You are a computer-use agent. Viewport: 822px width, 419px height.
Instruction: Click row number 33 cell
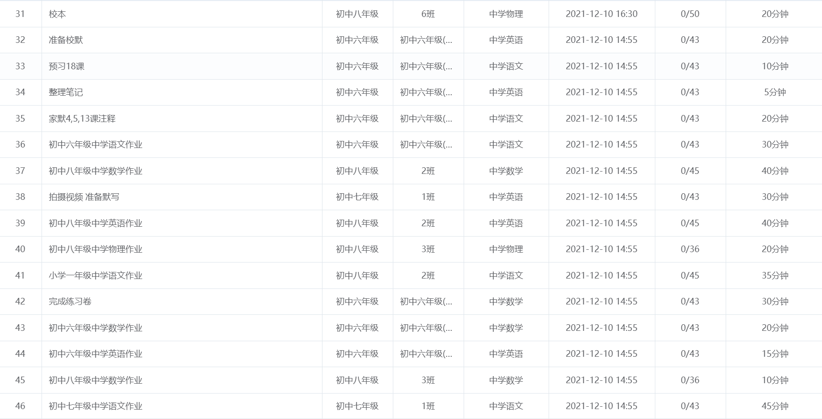coord(20,66)
